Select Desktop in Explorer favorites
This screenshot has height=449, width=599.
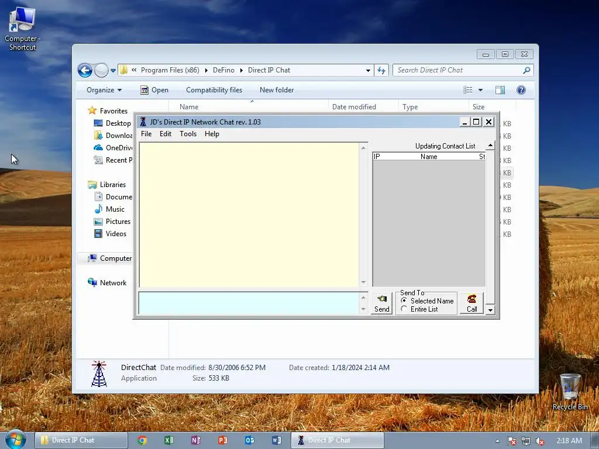click(x=118, y=123)
